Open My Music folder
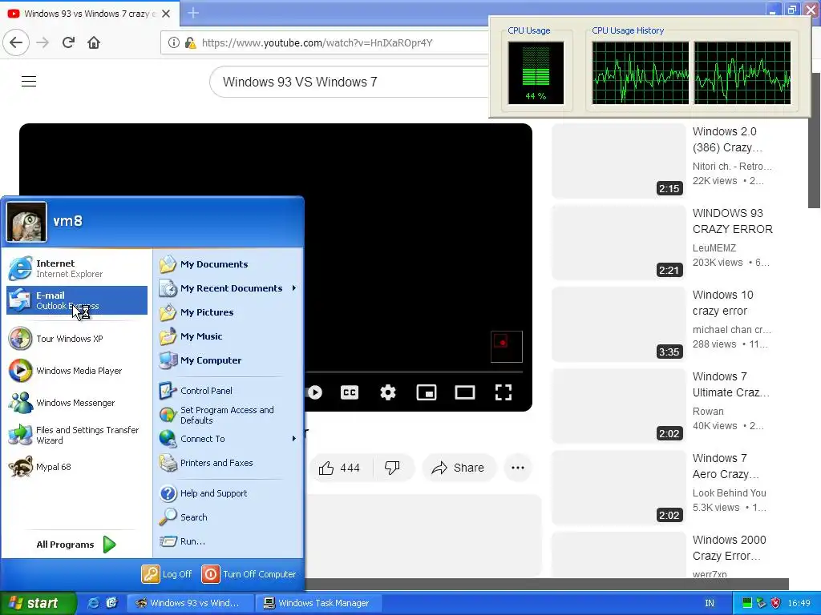The width and height of the screenshot is (821, 615). 229,336
